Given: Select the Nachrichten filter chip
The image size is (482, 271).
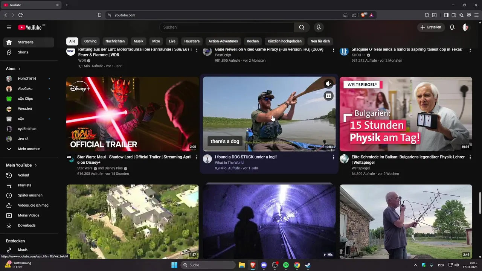Looking at the screenshot, I should (115, 41).
